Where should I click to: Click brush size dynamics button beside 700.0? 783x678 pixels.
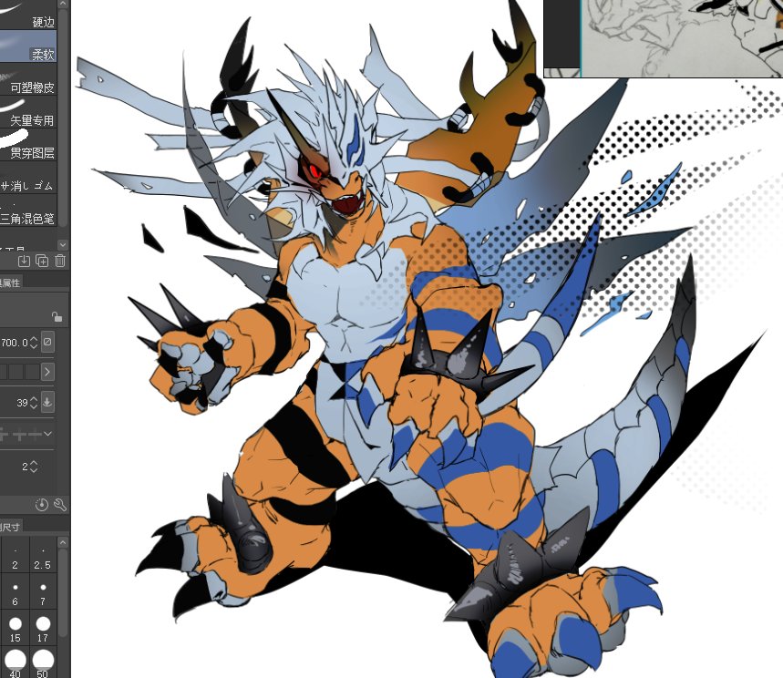pos(47,342)
